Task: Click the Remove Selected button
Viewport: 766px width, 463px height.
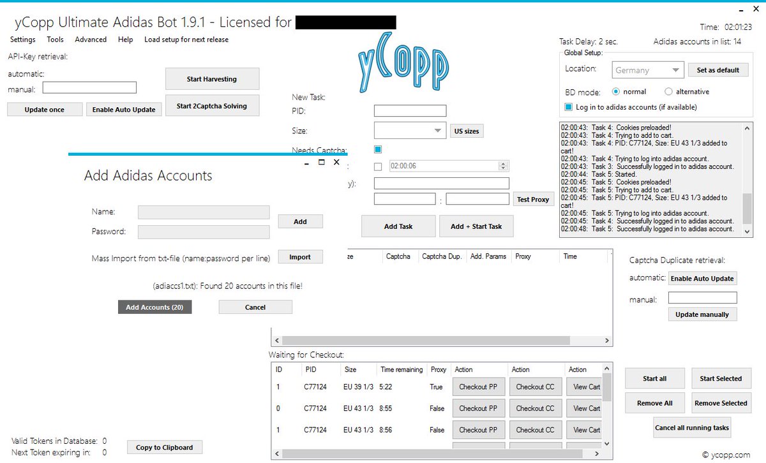Action: [721, 403]
